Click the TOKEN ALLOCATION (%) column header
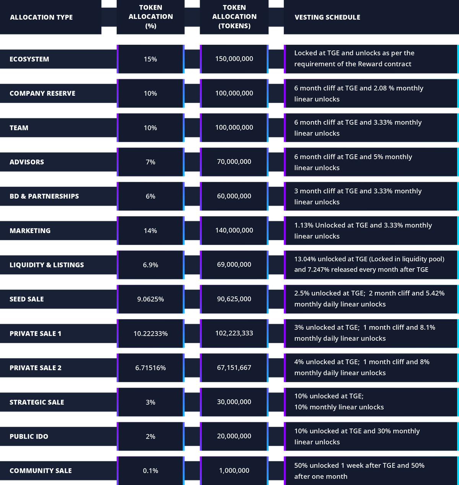 coord(150,17)
